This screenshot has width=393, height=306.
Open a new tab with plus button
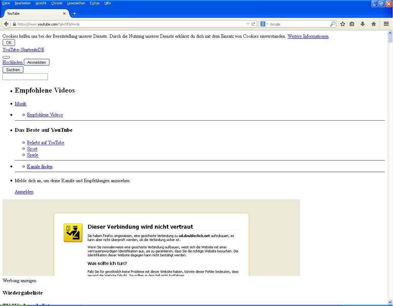74,13
